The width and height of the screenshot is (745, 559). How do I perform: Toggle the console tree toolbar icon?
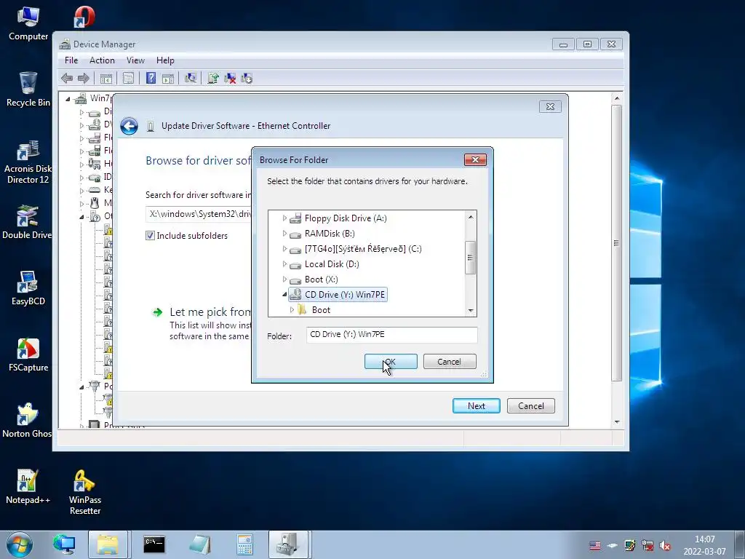(106, 79)
